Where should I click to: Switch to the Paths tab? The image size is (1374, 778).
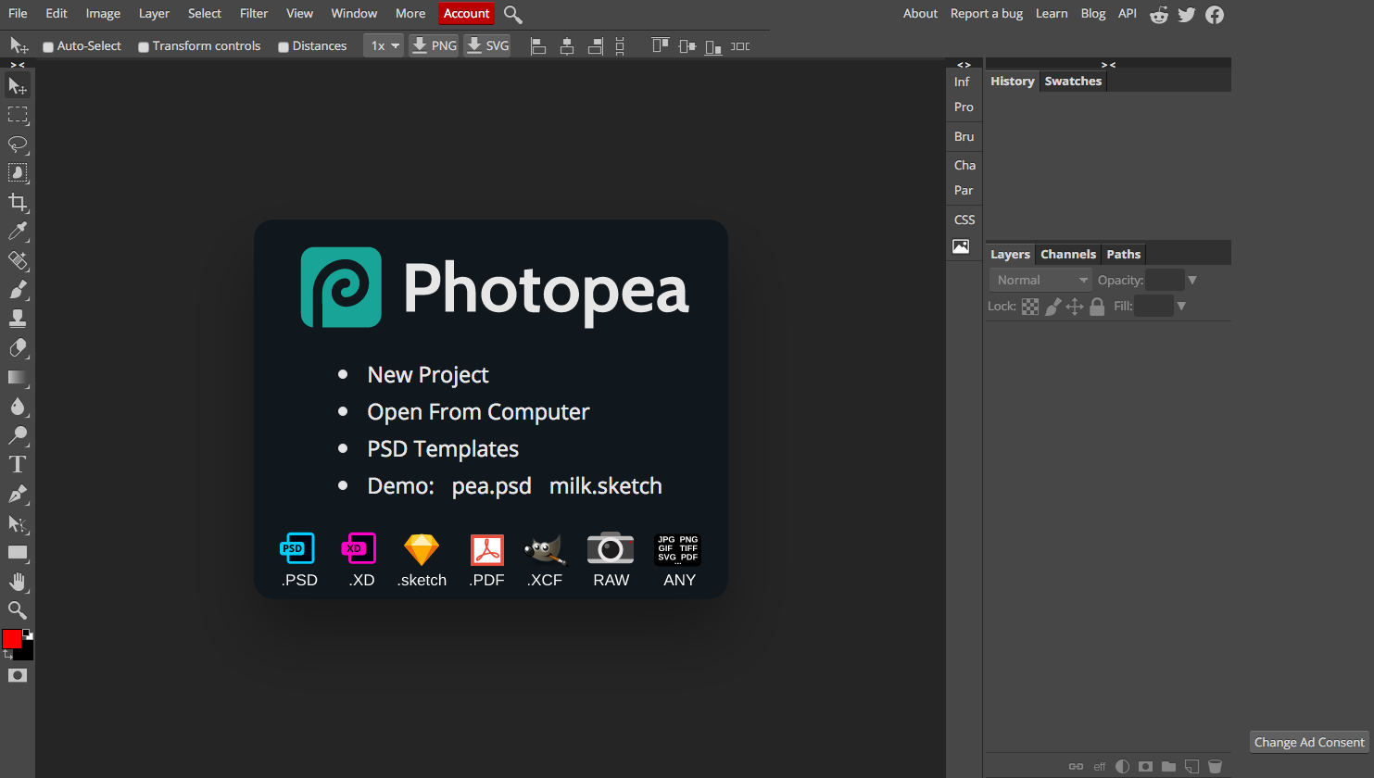(x=1124, y=255)
